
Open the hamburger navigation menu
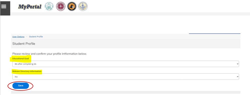point(5,8)
